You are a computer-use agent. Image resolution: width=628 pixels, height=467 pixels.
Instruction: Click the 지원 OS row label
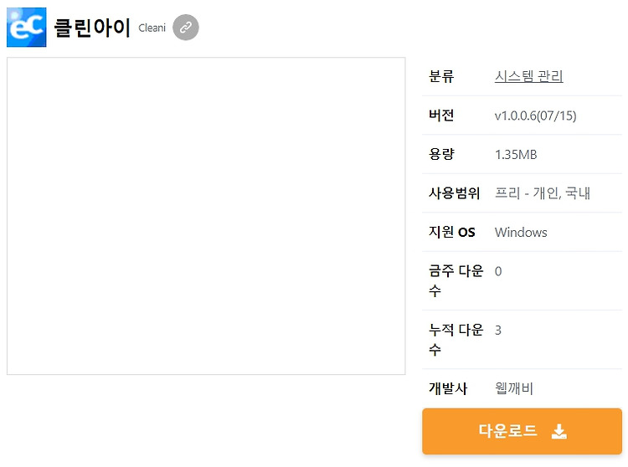(x=452, y=232)
